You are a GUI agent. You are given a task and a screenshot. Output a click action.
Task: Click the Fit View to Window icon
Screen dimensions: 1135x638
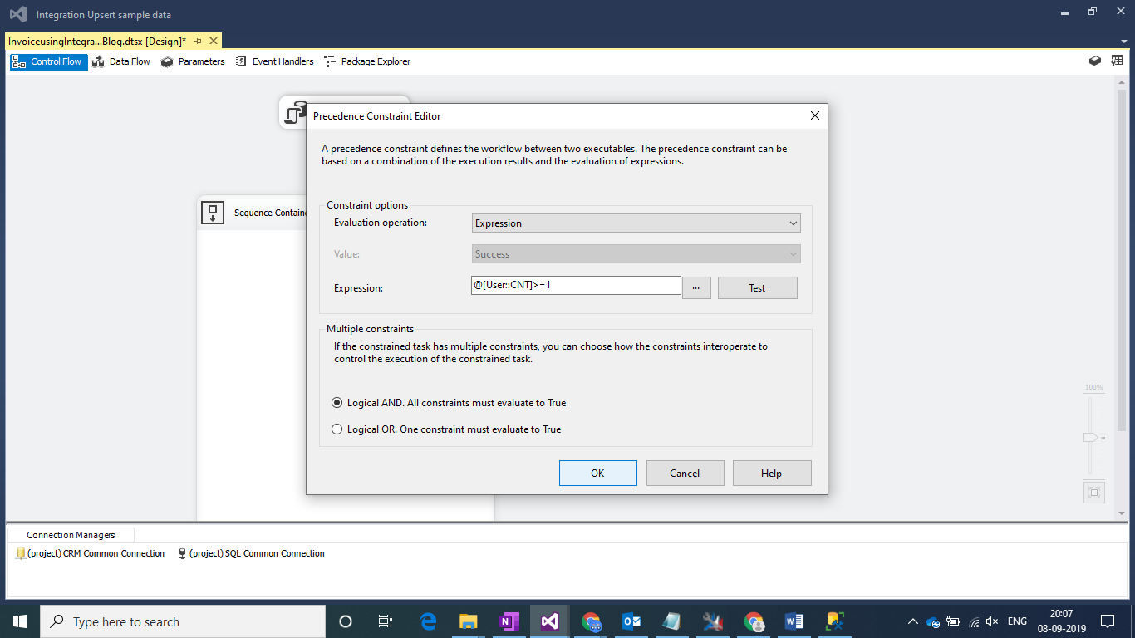[1094, 493]
